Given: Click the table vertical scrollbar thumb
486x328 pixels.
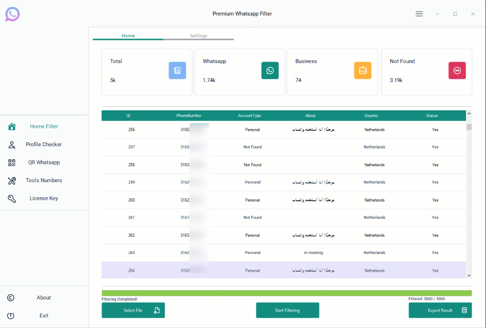Looking at the screenshot, I should coord(469,127).
